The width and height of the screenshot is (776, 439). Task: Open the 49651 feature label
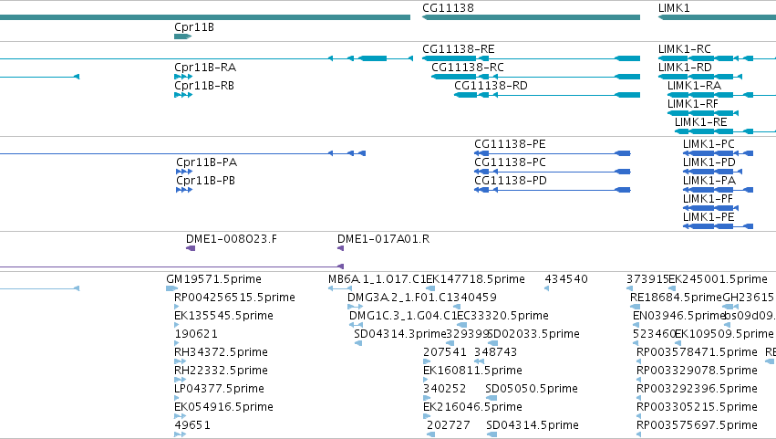point(192,425)
